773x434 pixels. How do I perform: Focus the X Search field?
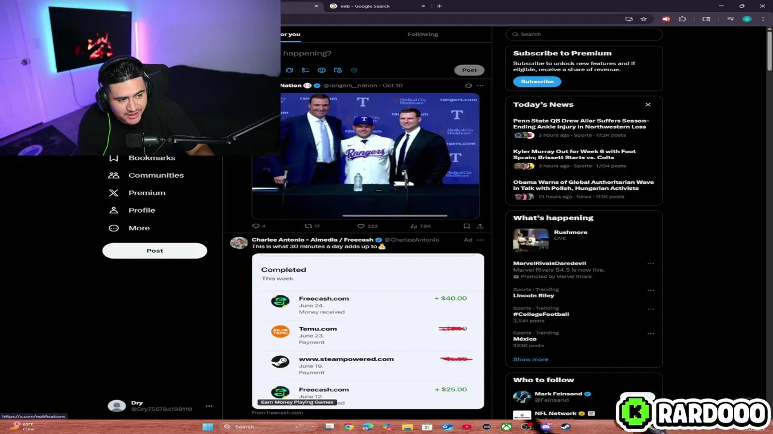pyautogui.click(x=584, y=34)
